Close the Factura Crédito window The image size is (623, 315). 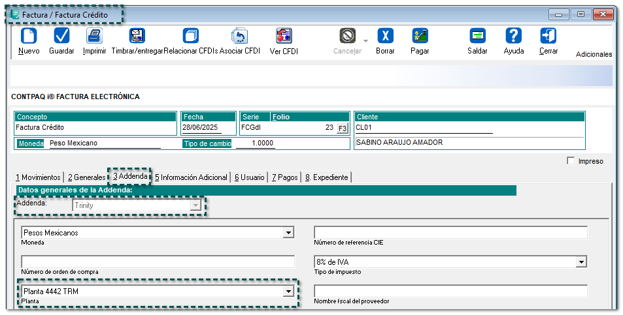coord(603,14)
